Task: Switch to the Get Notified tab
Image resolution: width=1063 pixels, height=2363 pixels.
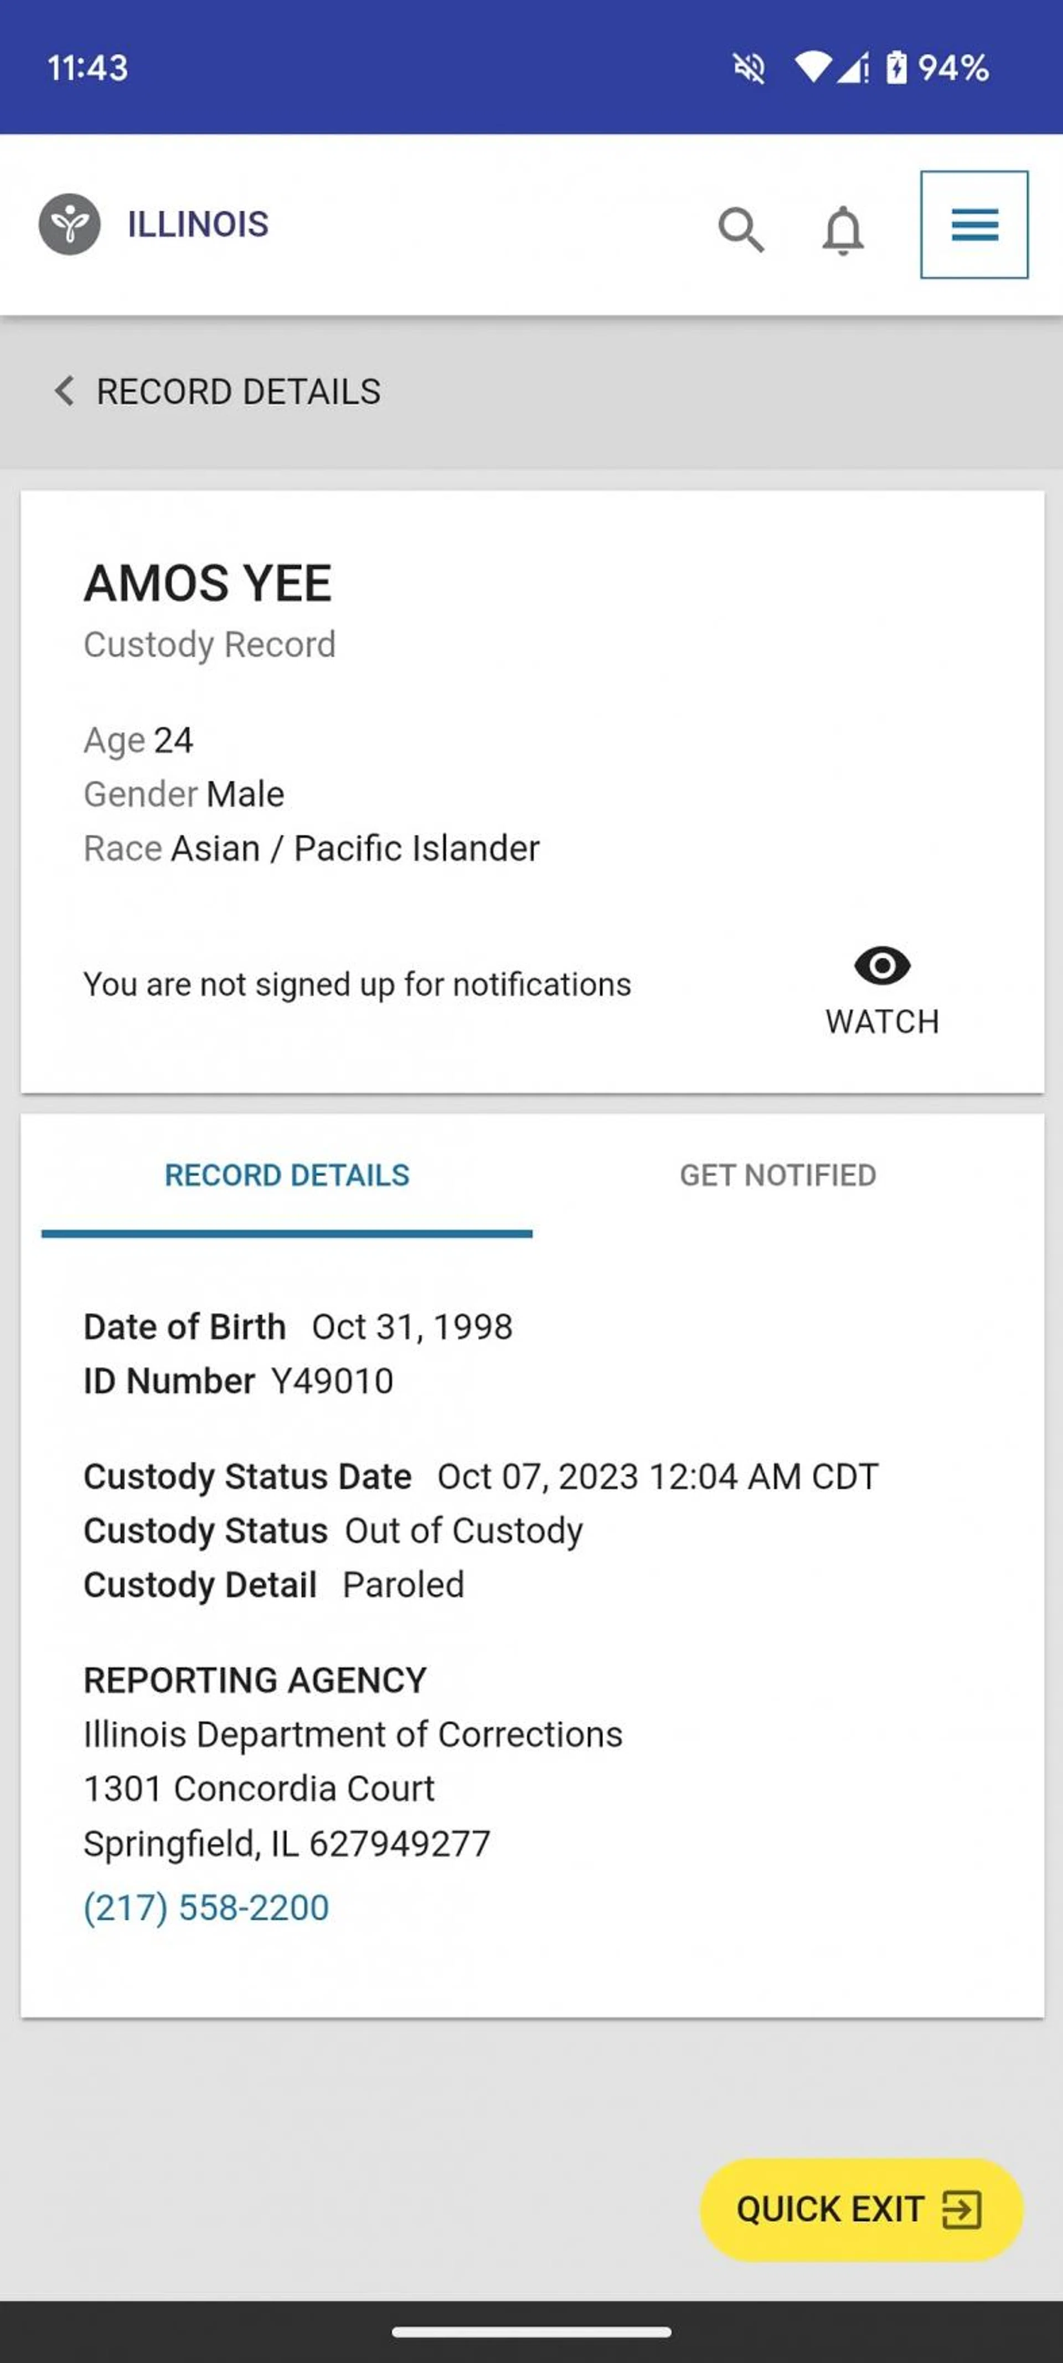Action: pyautogui.click(x=777, y=1175)
